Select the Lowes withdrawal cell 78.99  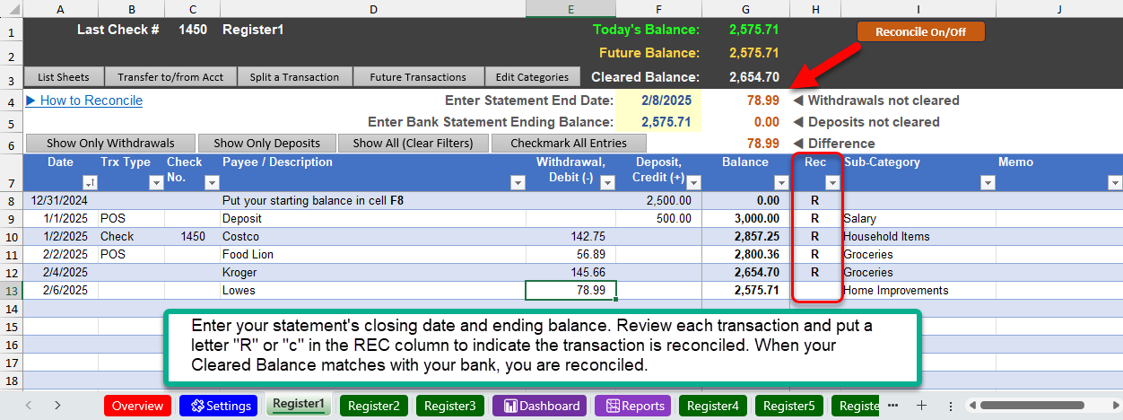coord(570,290)
